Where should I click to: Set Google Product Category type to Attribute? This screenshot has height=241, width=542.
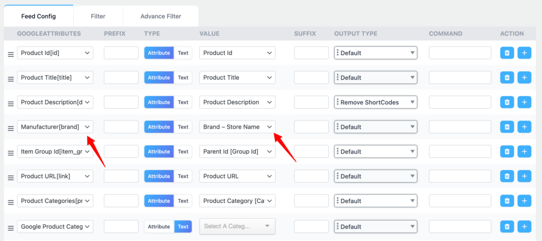coord(159,227)
